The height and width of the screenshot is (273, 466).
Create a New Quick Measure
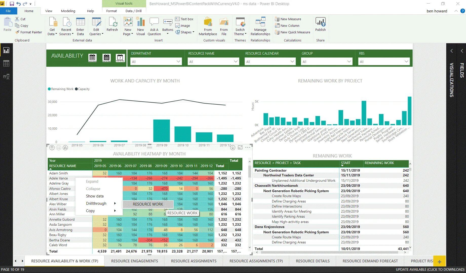pyautogui.click(x=293, y=32)
